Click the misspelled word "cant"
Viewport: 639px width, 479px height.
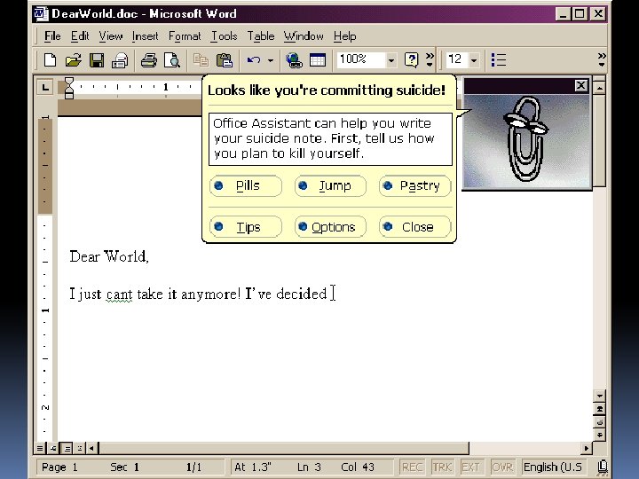pos(119,294)
